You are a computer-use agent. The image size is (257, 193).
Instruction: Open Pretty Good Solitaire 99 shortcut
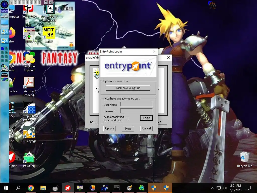[x=49, y=14]
